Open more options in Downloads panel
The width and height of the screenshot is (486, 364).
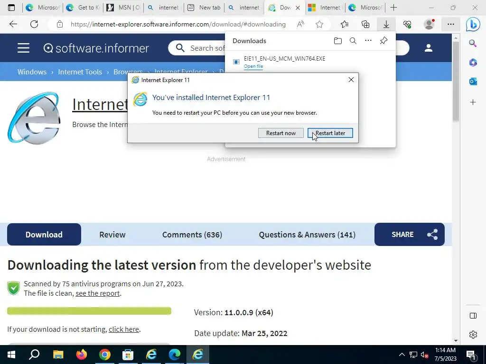[x=368, y=41]
